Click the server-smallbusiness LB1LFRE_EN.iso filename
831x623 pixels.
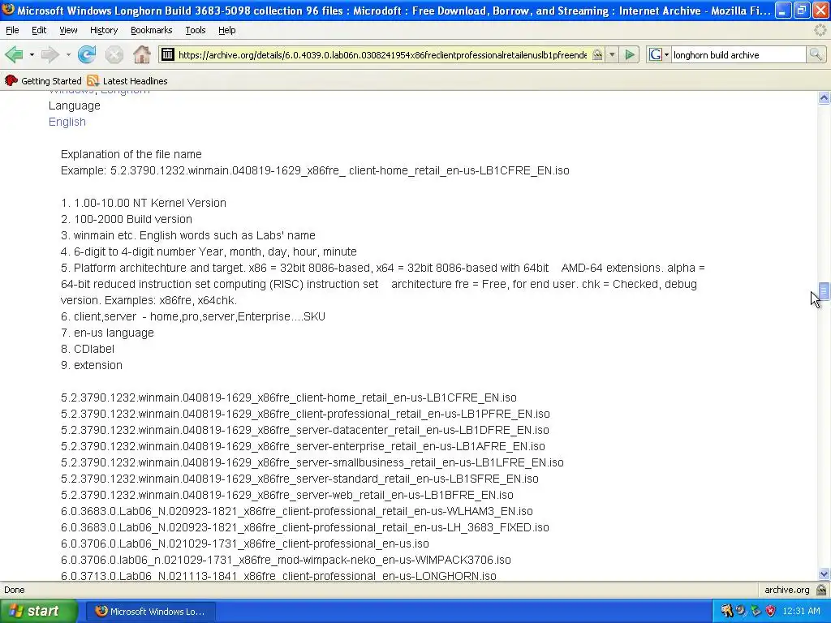(x=312, y=462)
